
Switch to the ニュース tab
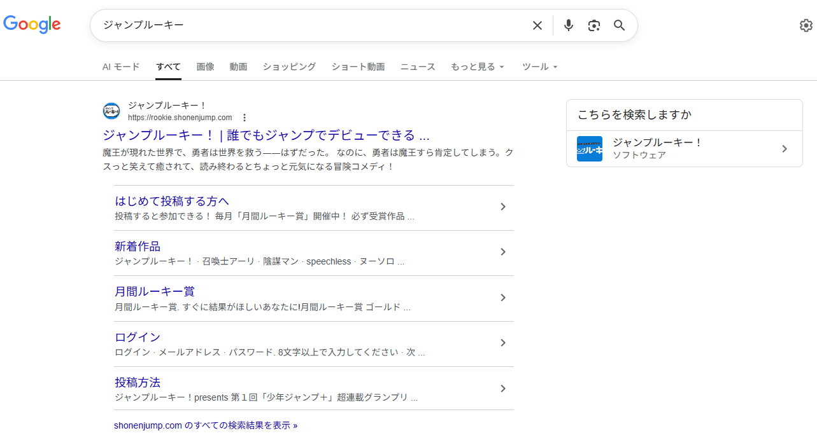pos(417,67)
